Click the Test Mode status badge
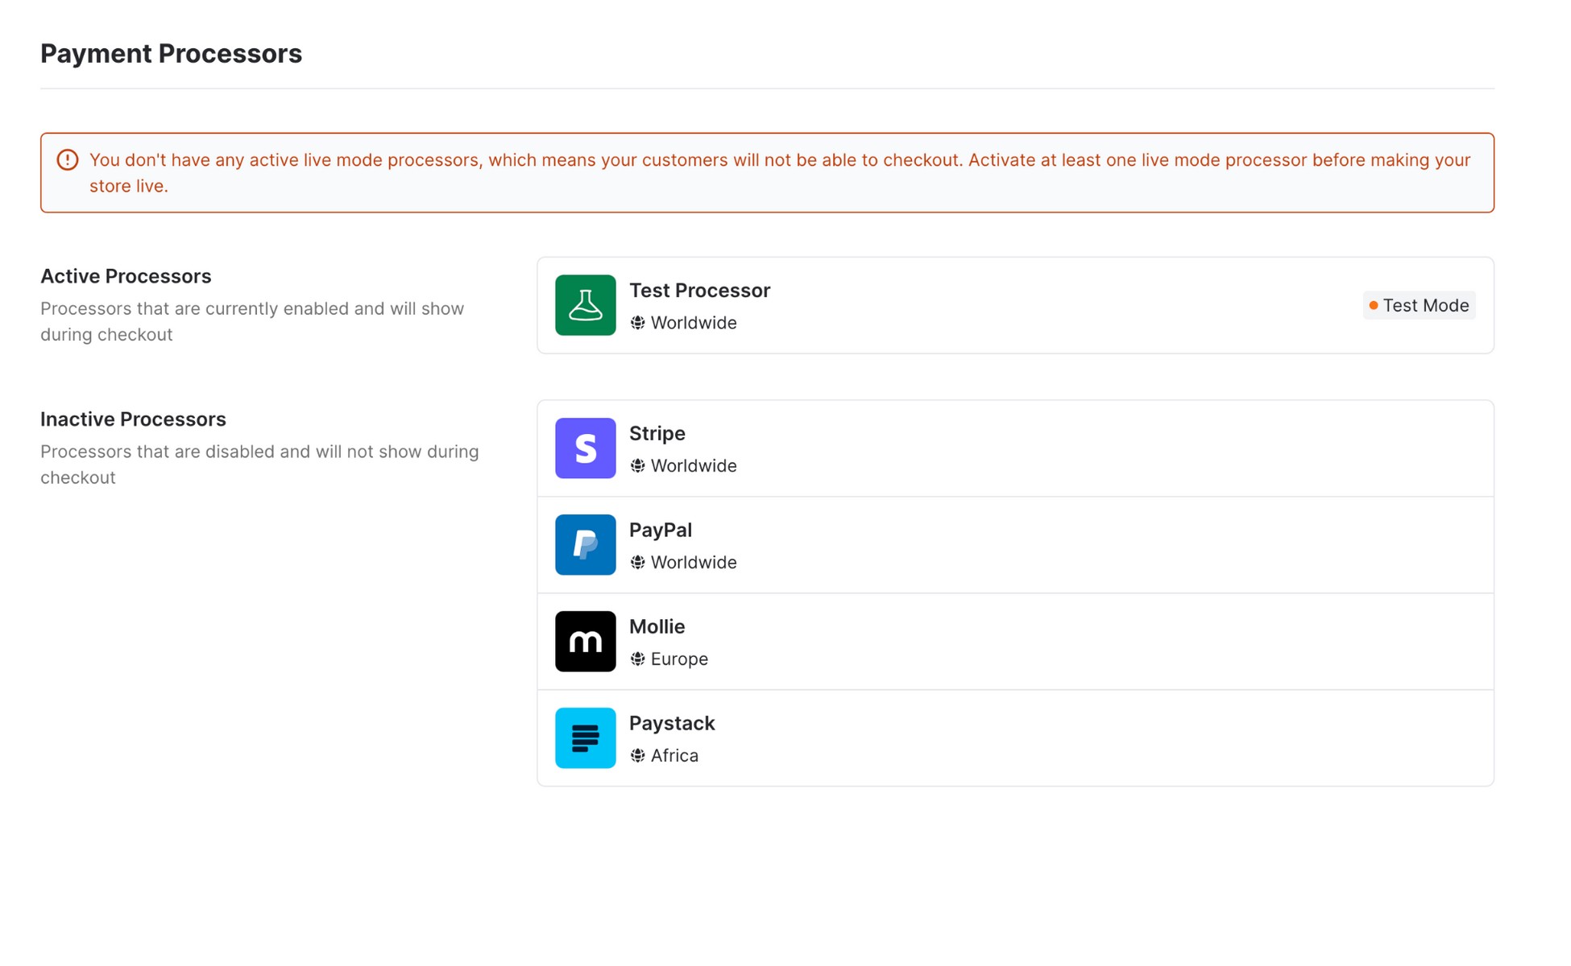Image resolution: width=1571 pixels, height=966 pixels. (x=1419, y=306)
